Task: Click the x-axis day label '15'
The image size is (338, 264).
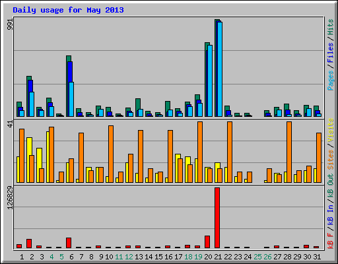Action: coord(158,257)
